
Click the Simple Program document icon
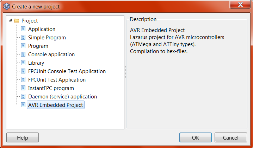coord(23,38)
